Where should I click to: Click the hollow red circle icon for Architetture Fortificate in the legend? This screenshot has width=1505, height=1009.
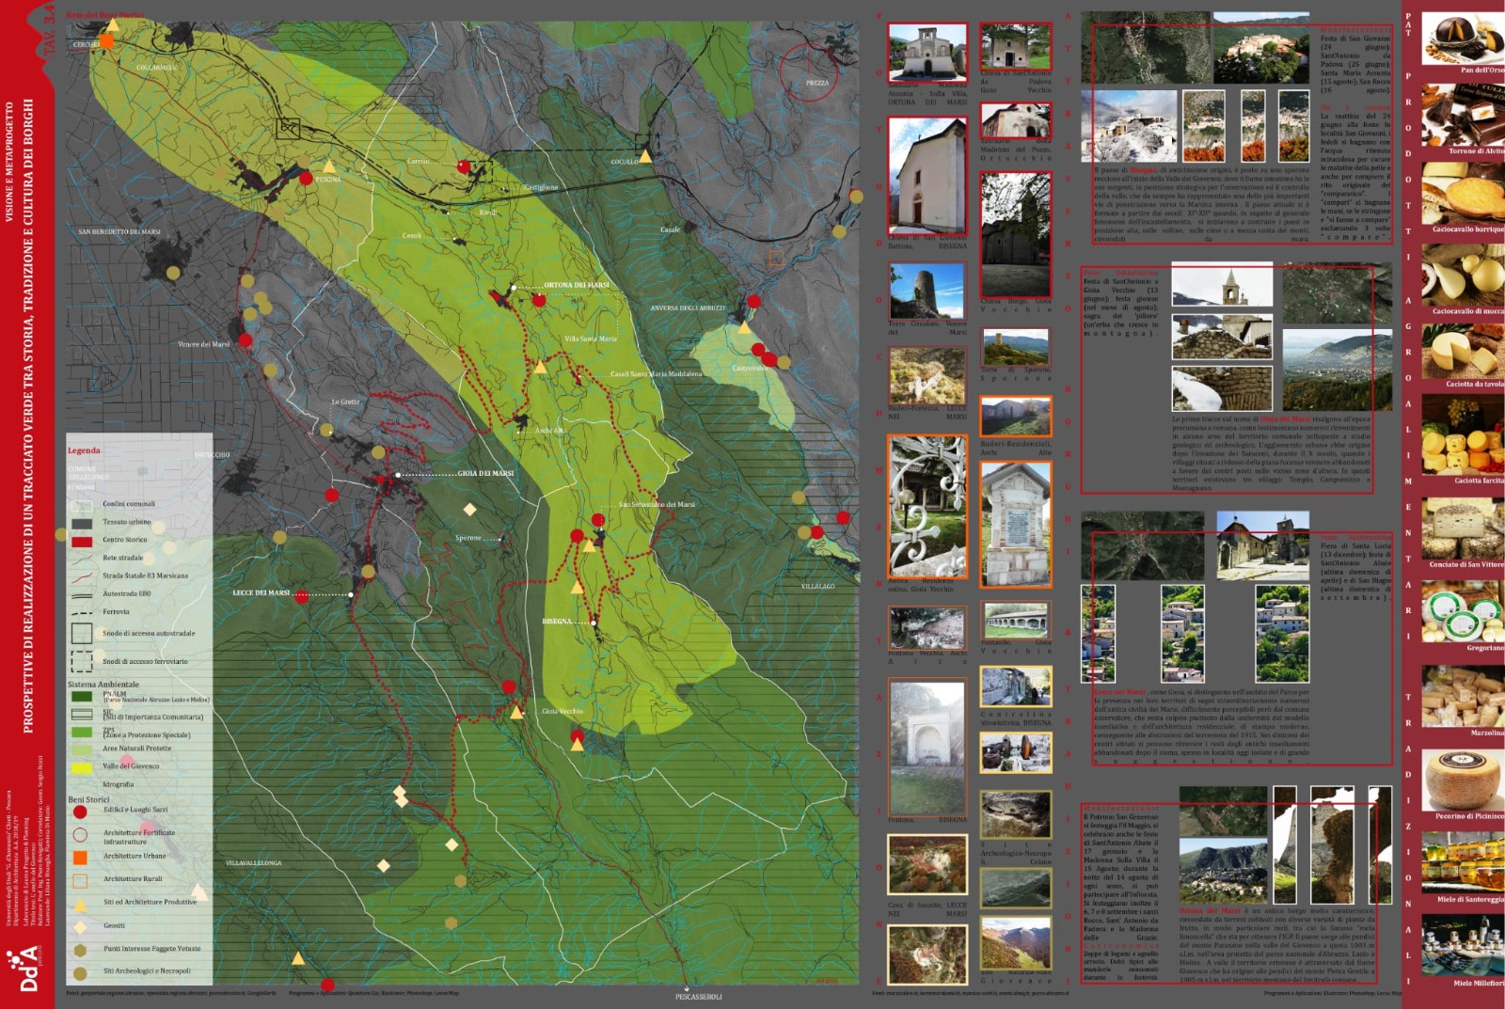80,835
